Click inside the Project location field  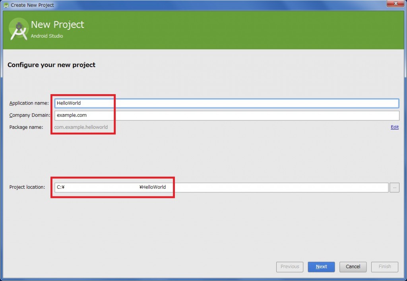click(238, 187)
